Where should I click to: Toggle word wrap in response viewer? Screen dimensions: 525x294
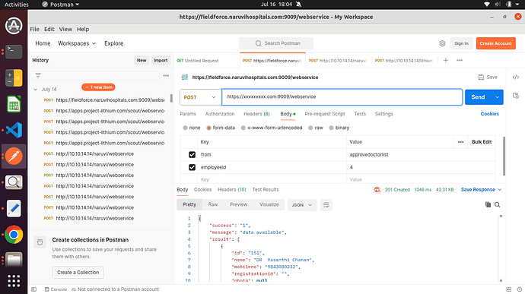pyautogui.click(x=326, y=204)
